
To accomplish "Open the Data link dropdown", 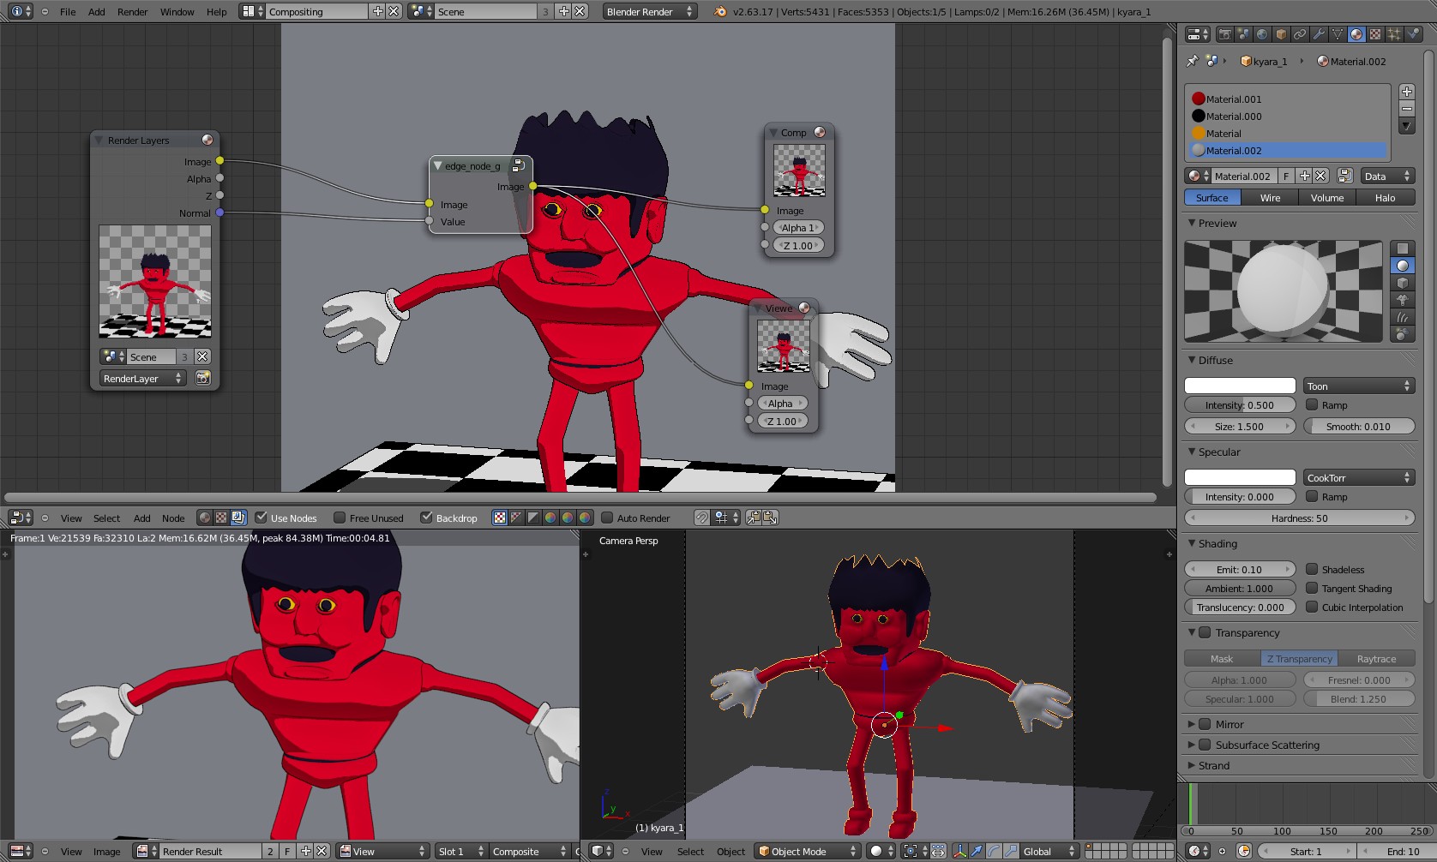I will click(x=1387, y=176).
